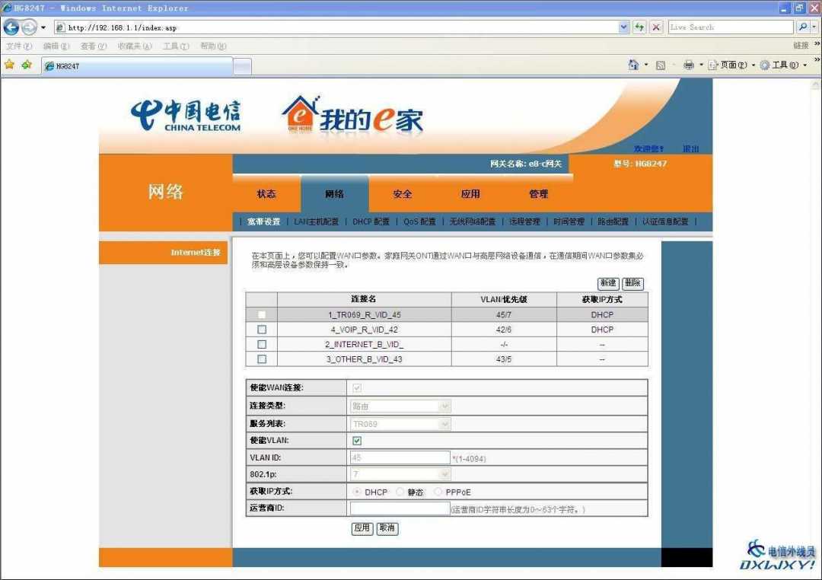Screen dimensions: 822x580
Task: Open the 连接类型 dropdown
Action: click(x=400, y=406)
